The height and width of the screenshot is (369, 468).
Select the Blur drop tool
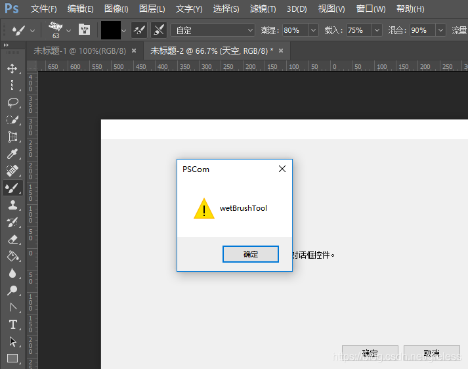(x=12, y=273)
